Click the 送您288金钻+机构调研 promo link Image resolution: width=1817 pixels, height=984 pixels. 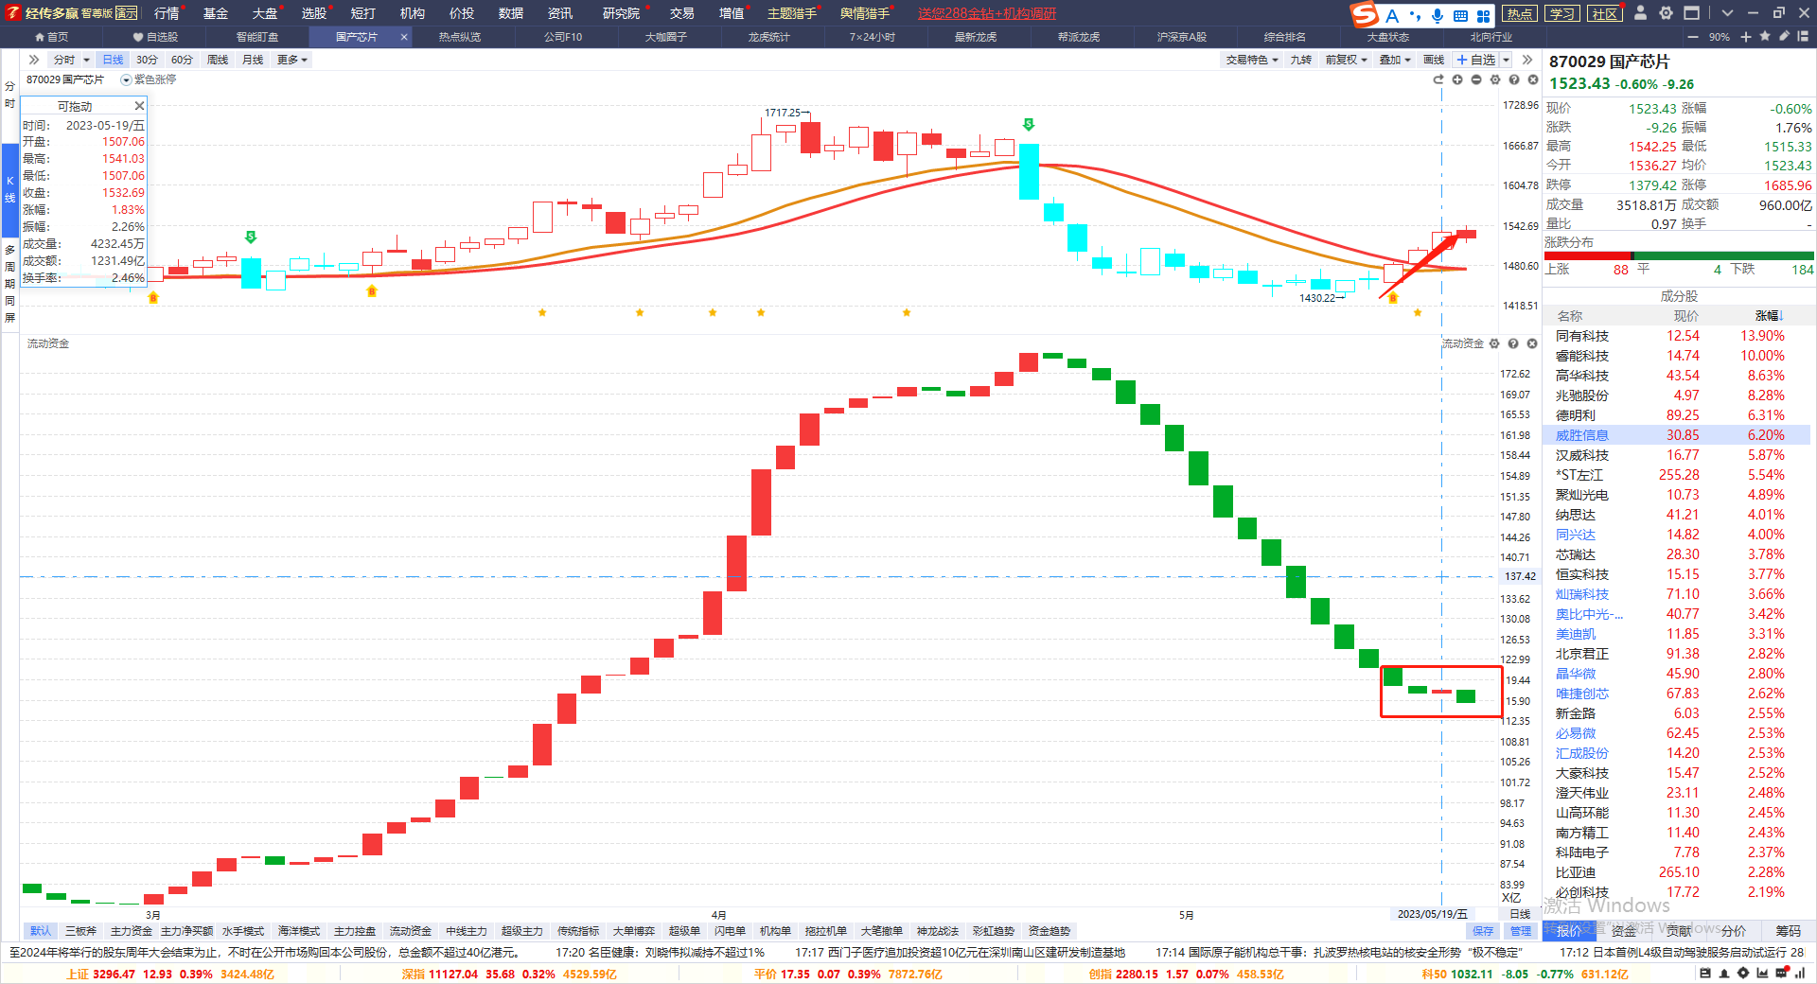986,13
